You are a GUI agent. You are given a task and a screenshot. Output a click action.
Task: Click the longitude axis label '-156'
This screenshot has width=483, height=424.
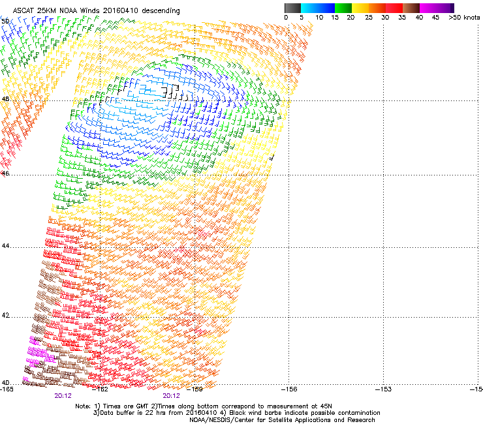click(x=289, y=389)
